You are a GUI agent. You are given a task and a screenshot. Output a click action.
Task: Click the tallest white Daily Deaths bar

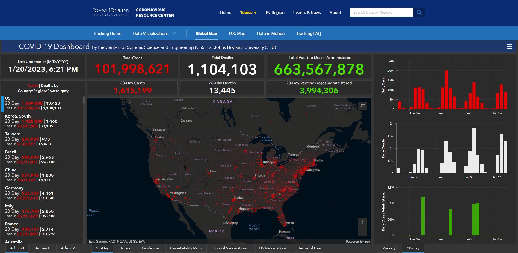474,151
